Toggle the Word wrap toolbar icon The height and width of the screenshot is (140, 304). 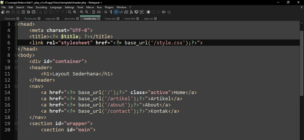(x=106, y=12)
